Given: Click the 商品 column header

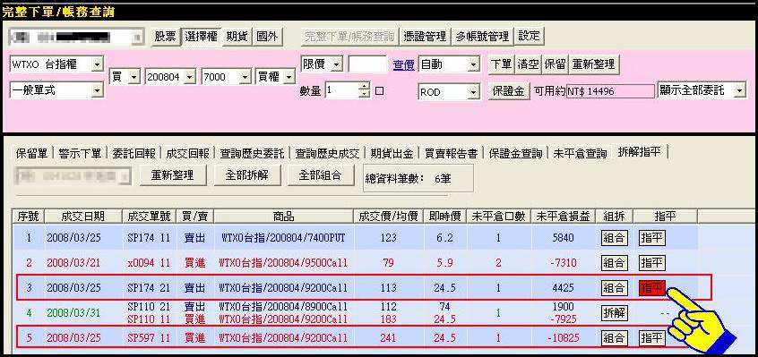Looking at the screenshot, I should pos(283,217).
